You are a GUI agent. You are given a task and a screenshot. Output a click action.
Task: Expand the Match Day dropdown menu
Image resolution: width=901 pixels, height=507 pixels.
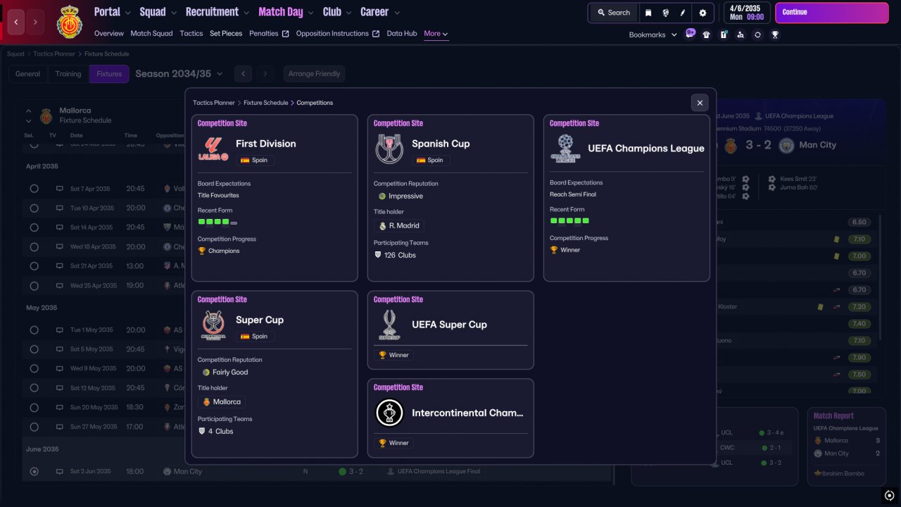coord(286,12)
